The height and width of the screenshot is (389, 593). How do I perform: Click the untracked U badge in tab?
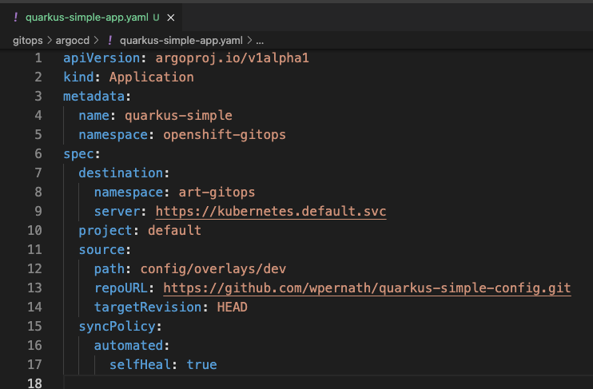point(156,18)
